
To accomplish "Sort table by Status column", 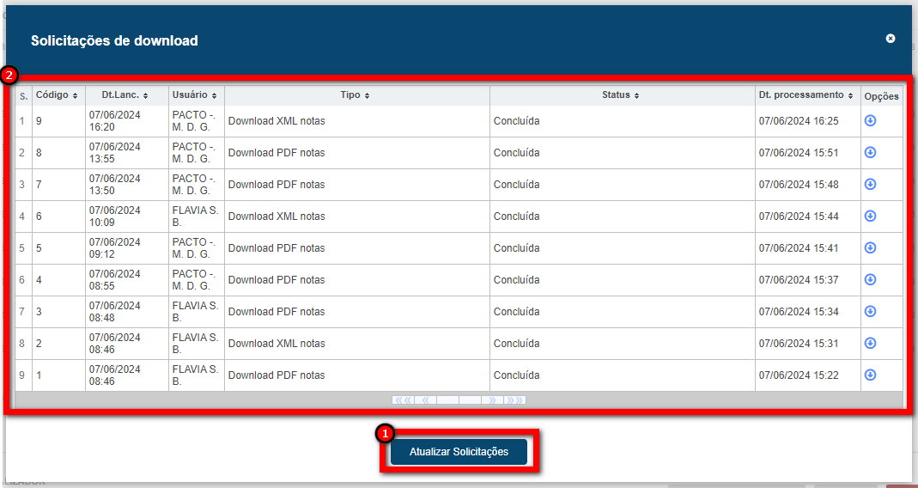I will pos(621,95).
